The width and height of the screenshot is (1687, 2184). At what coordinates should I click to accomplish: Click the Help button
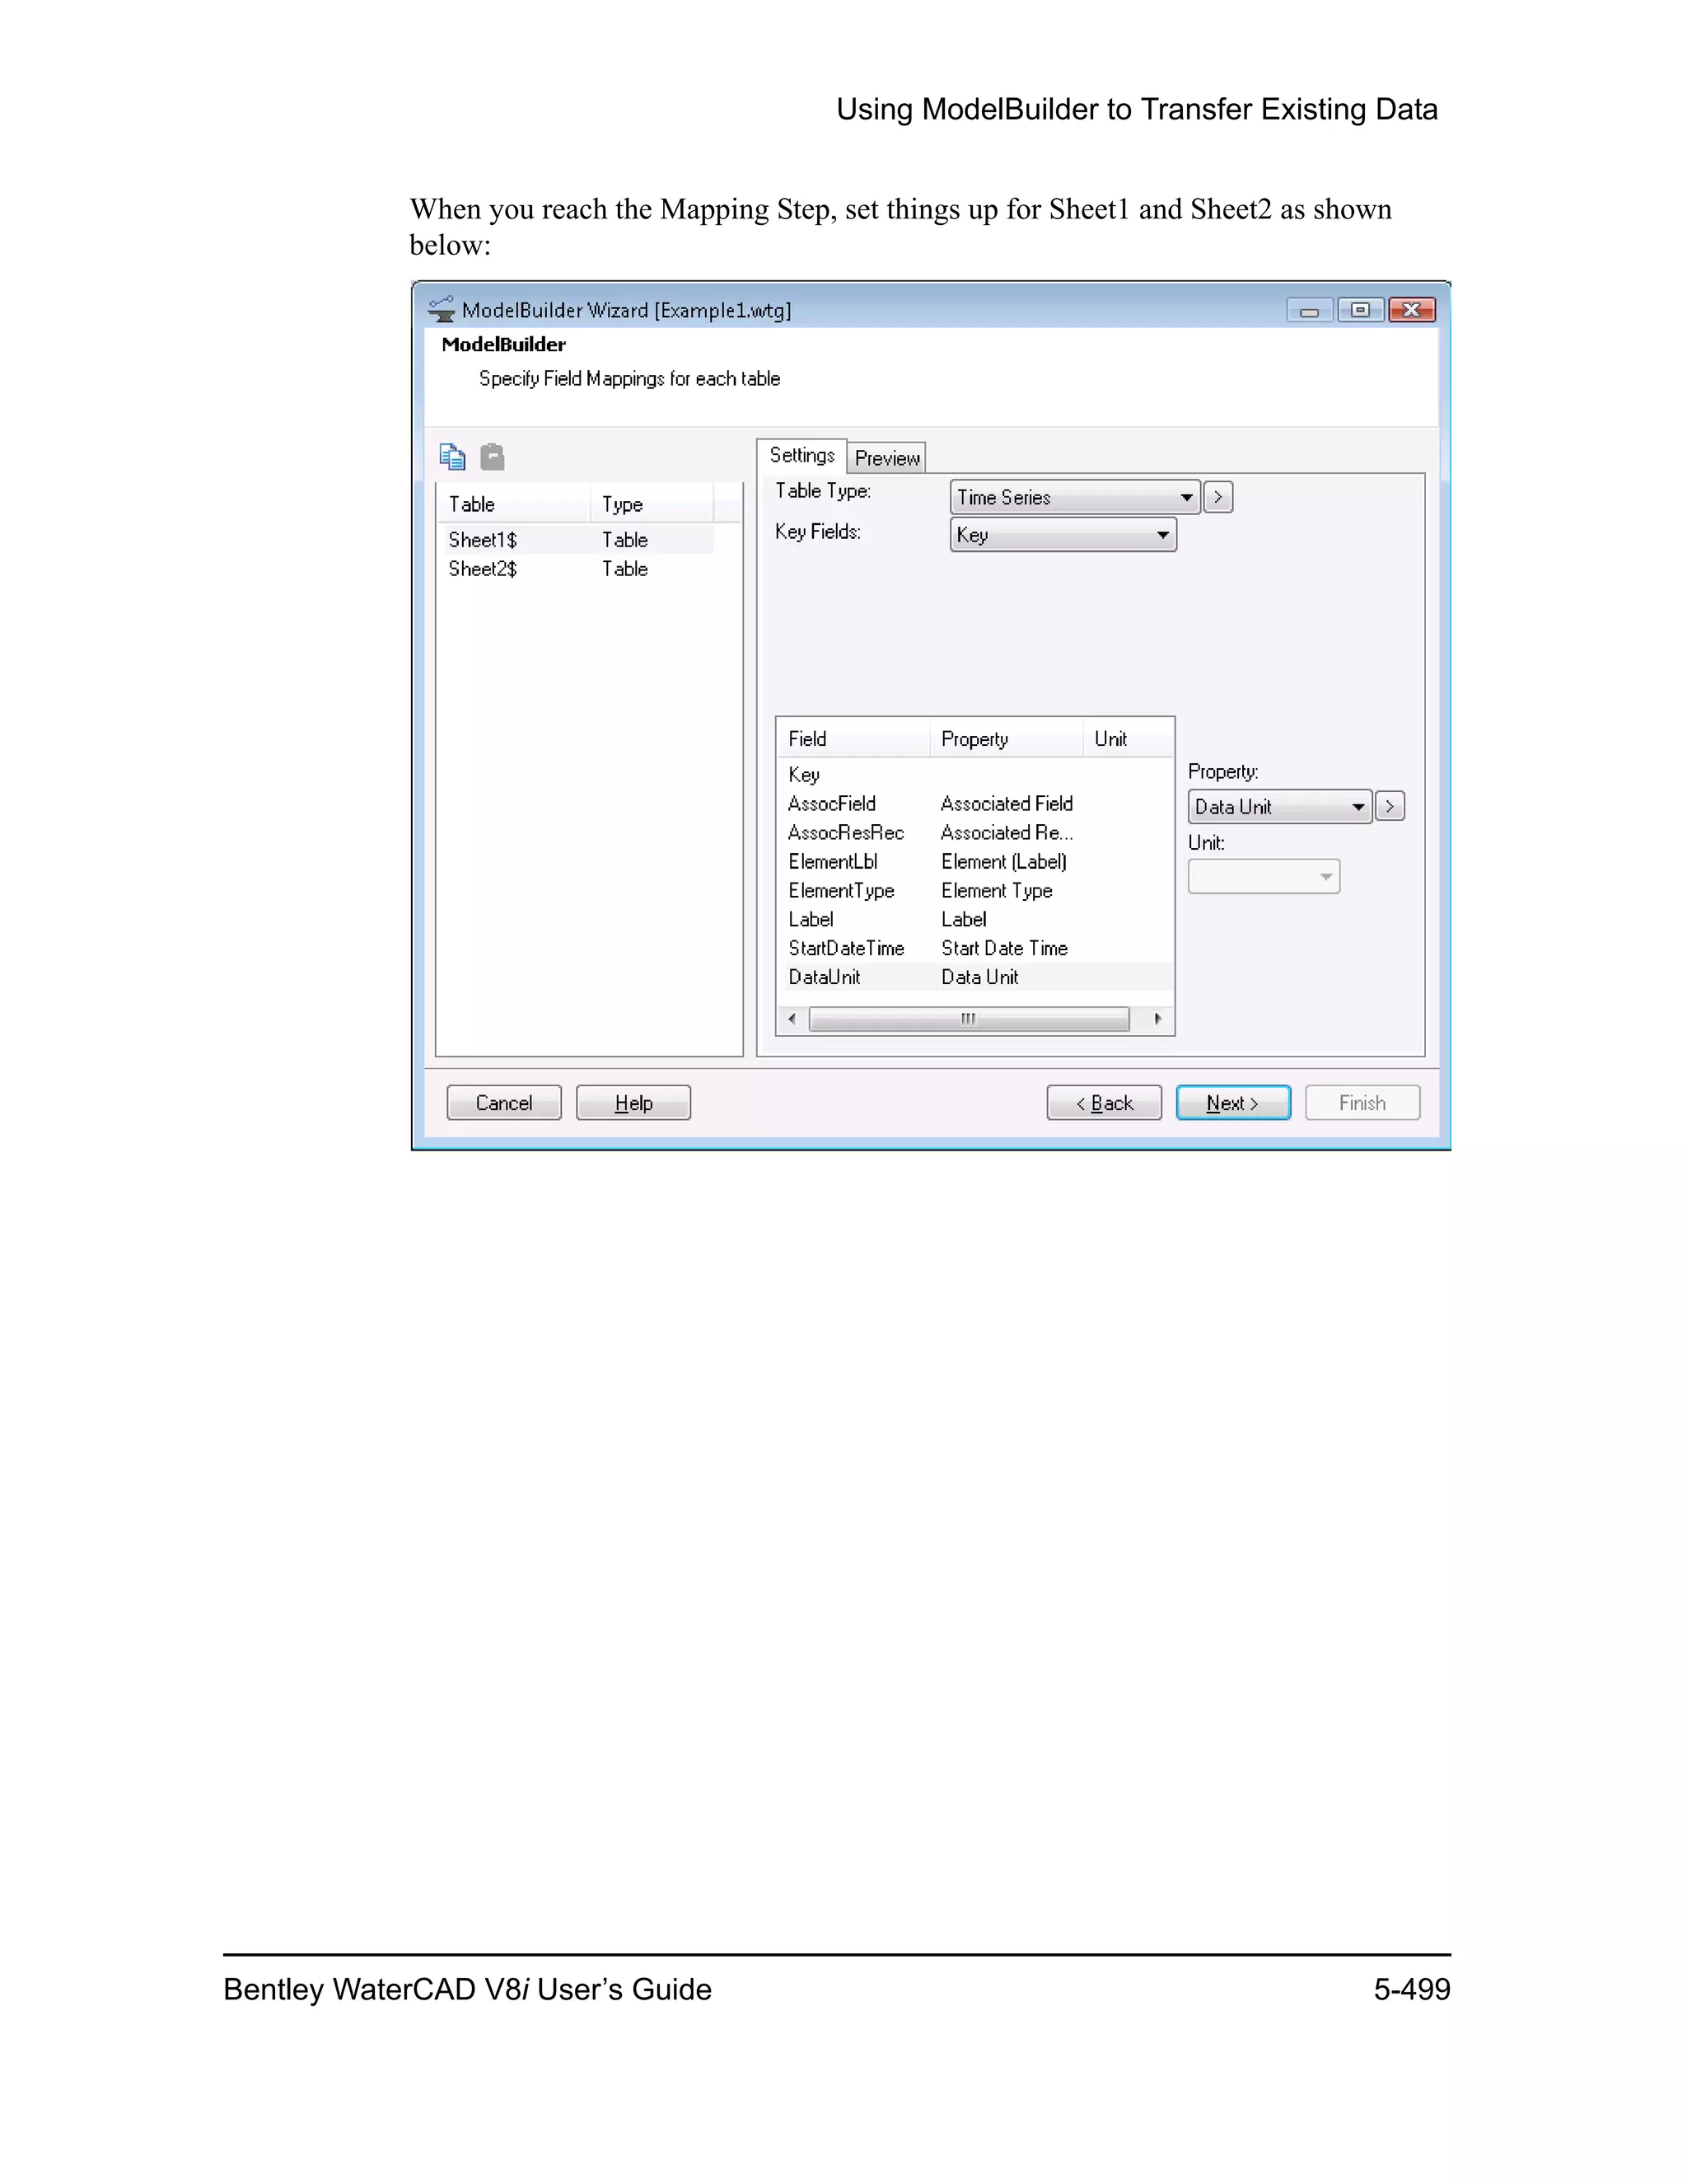click(633, 1103)
